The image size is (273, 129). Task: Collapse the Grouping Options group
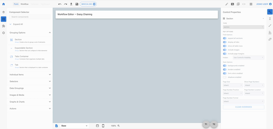click(x=30, y=33)
